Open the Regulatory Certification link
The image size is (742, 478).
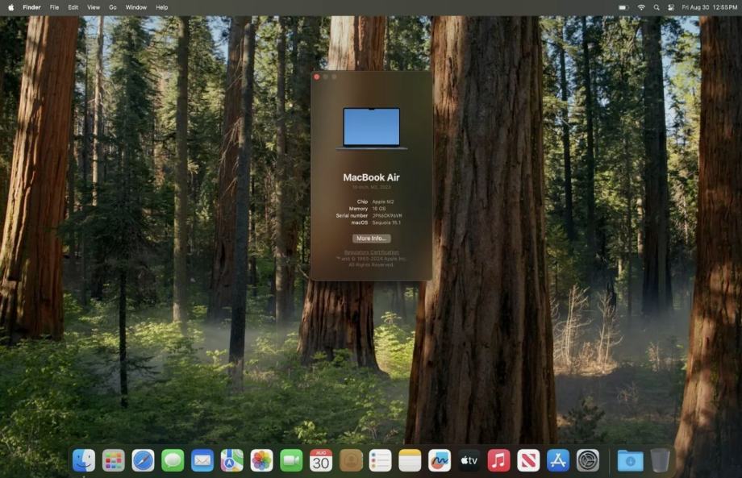click(x=372, y=252)
